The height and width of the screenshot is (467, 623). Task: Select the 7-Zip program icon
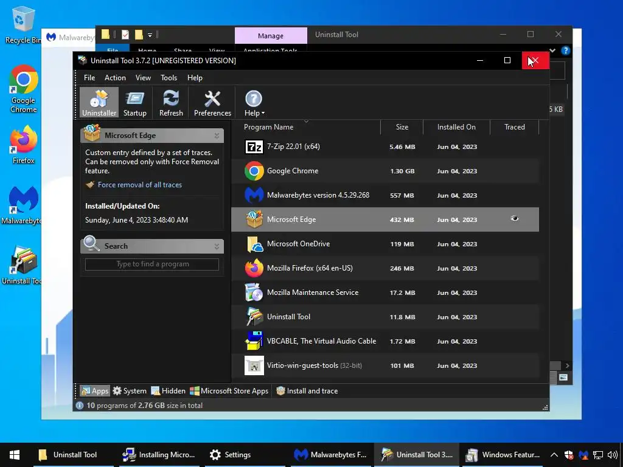(254, 147)
